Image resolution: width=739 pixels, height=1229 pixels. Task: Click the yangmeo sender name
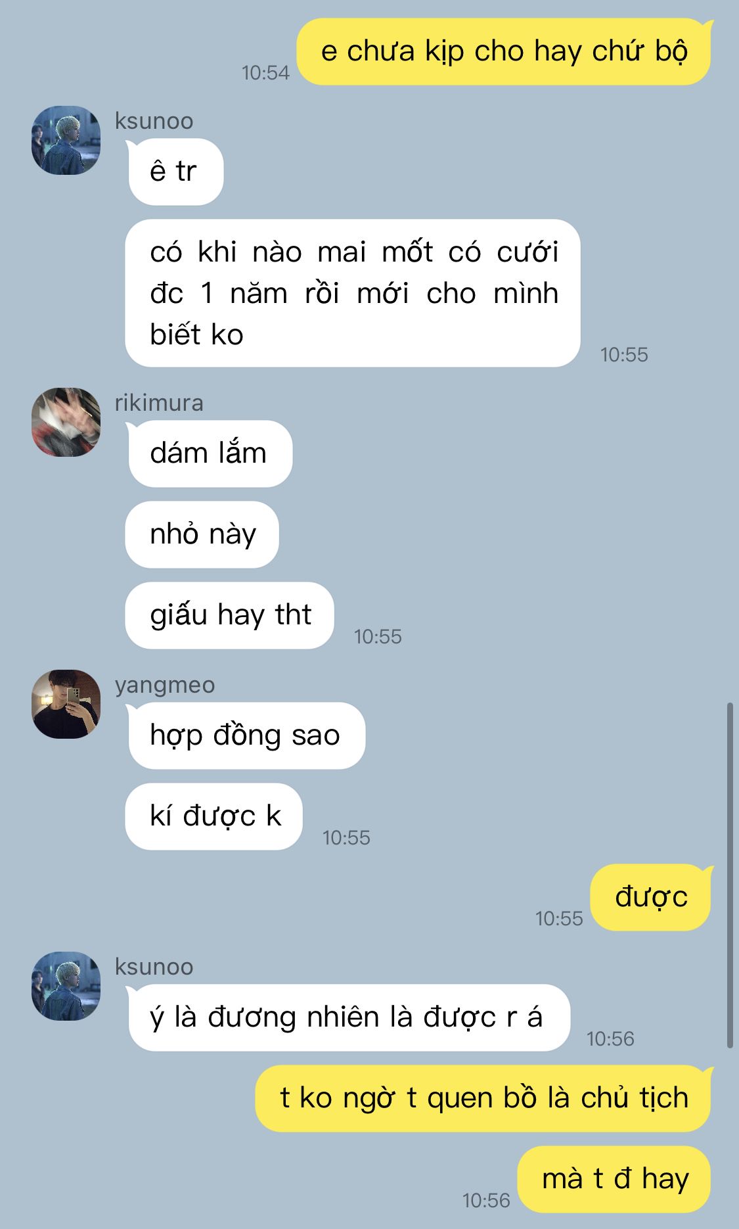(x=165, y=685)
